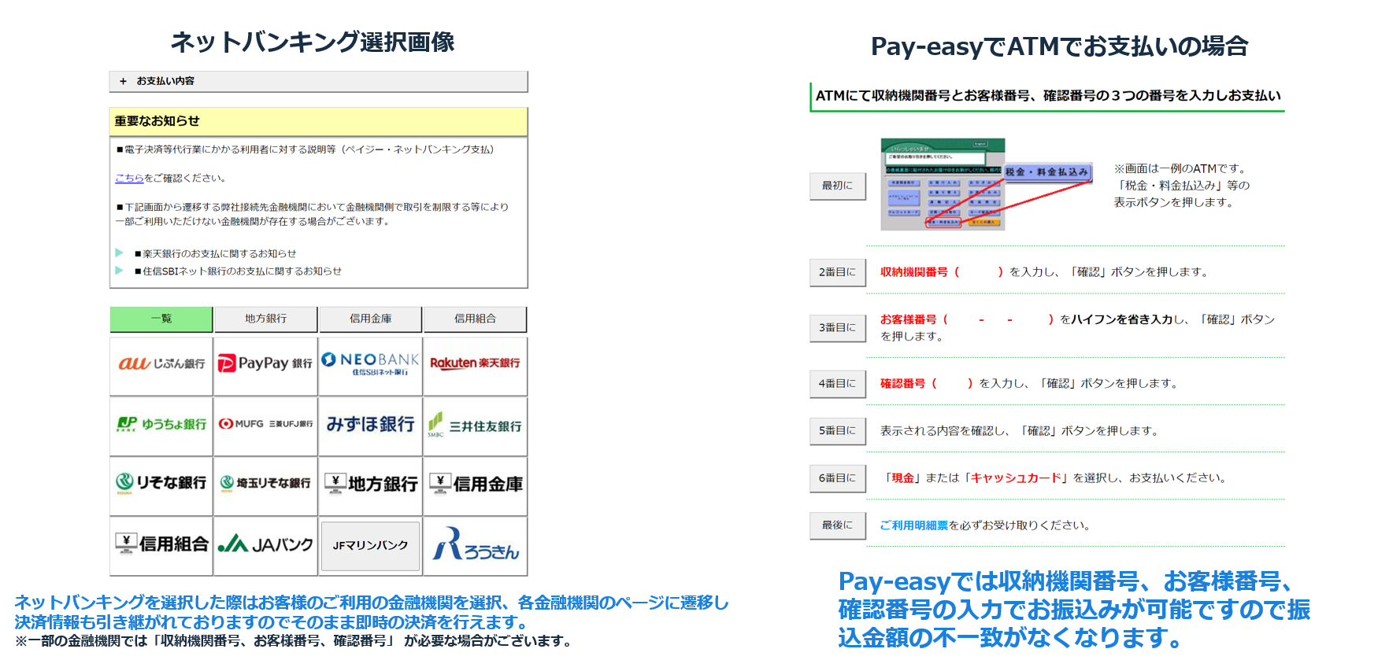Screen dimensions: 1389x671
Task: Choose the MUFG 三菱UFJ銀行 logo
Action: click(x=265, y=424)
